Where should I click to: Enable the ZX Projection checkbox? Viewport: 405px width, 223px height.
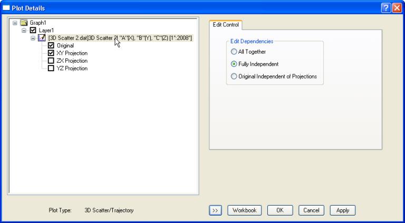coord(51,61)
